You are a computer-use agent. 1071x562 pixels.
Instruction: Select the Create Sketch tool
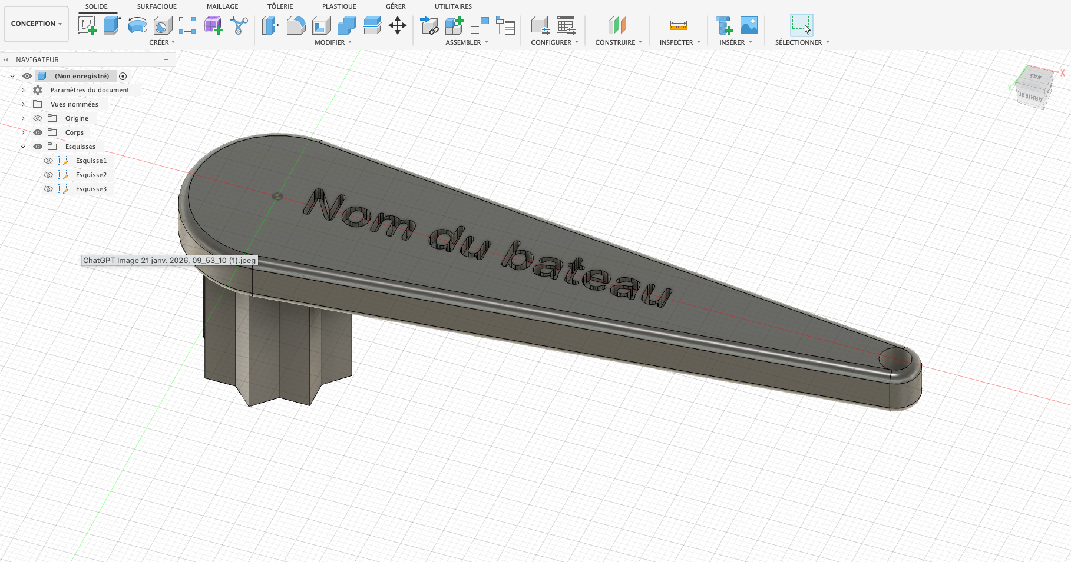pyautogui.click(x=87, y=25)
